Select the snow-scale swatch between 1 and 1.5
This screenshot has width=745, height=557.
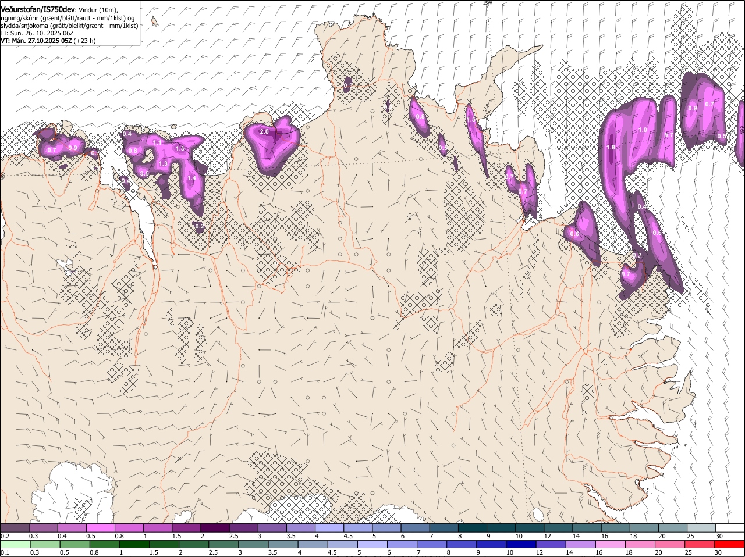click(x=158, y=528)
